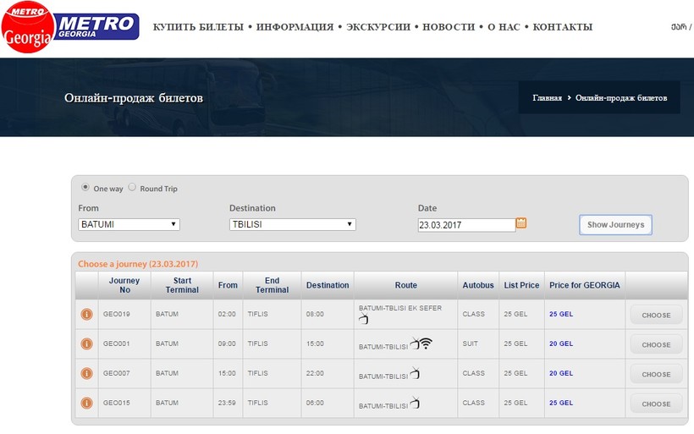
Task: Click the info icon for journey GEO007
Action: 86,374
